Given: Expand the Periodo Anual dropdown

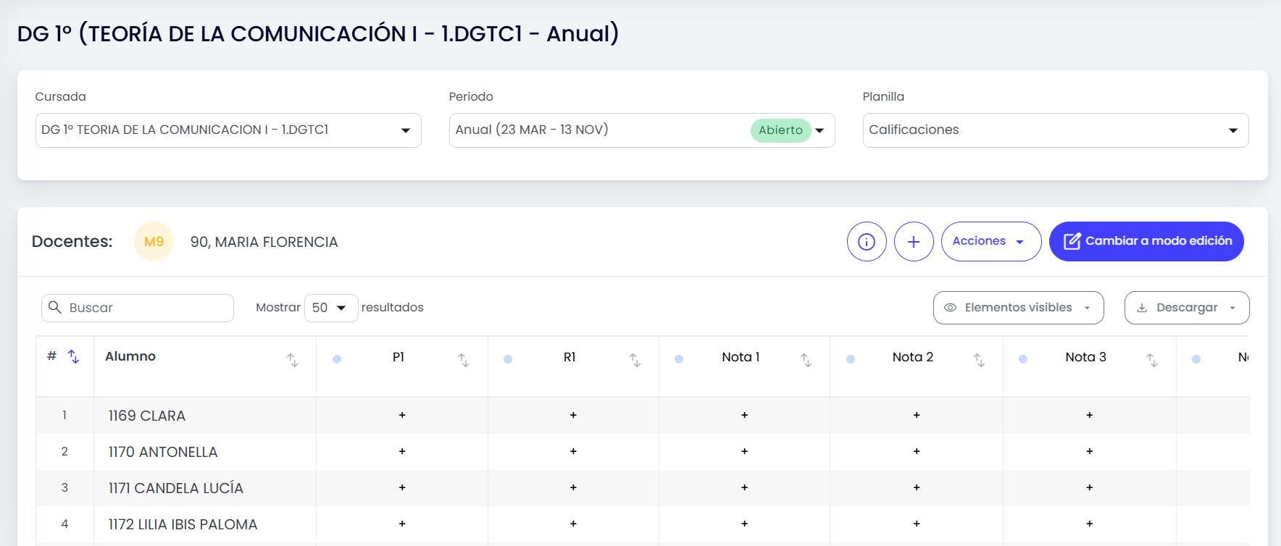Looking at the screenshot, I should (642, 130).
